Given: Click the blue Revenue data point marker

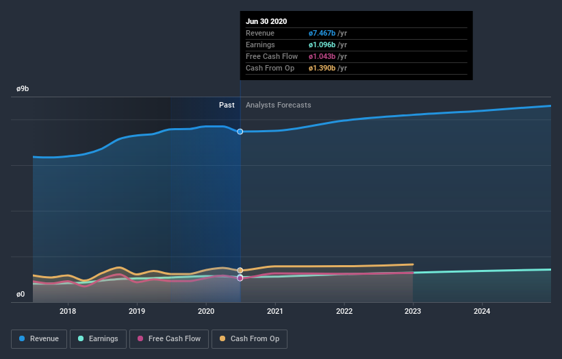Looking at the screenshot, I should coord(240,132).
